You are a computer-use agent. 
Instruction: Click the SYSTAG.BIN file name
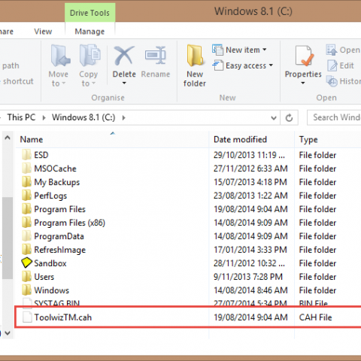point(57,303)
